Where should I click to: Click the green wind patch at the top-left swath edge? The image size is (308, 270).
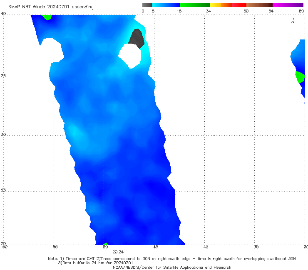tap(47, 17)
